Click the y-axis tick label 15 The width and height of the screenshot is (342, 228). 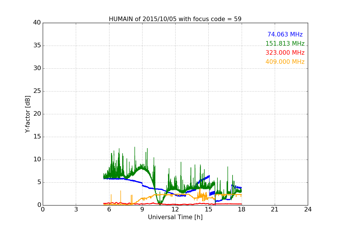(x=37, y=137)
